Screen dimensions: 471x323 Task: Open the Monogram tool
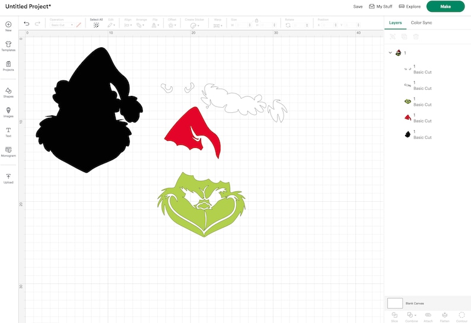pos(8,152)
